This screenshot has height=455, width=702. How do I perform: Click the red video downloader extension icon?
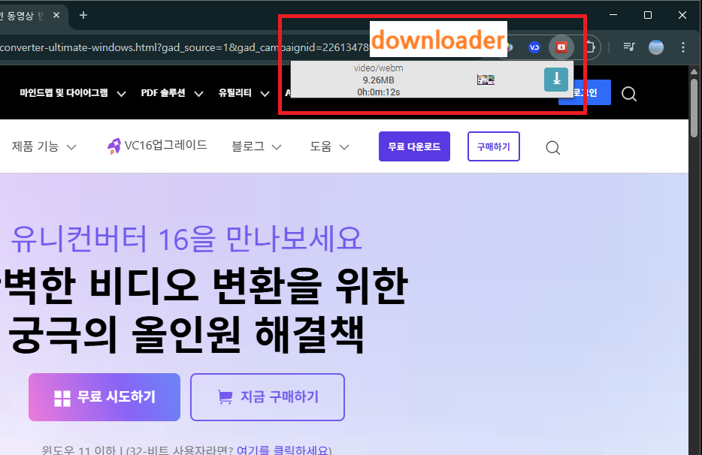pyautogui.click(x=561, y=47)
